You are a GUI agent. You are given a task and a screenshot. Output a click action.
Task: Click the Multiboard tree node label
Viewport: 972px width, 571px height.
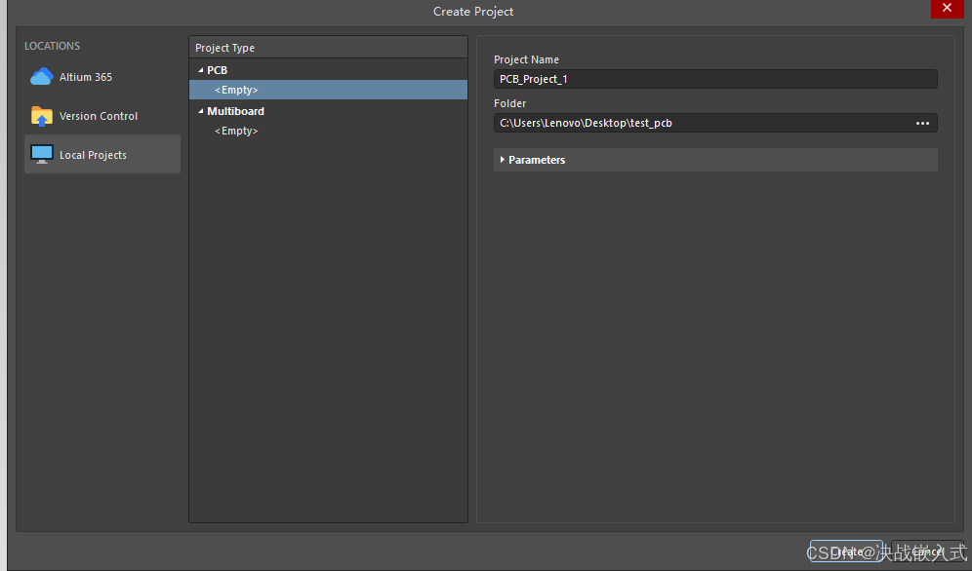[x=235, y=111]
